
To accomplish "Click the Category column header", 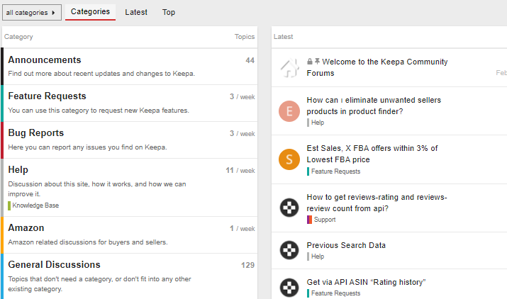I will [18, 37].
